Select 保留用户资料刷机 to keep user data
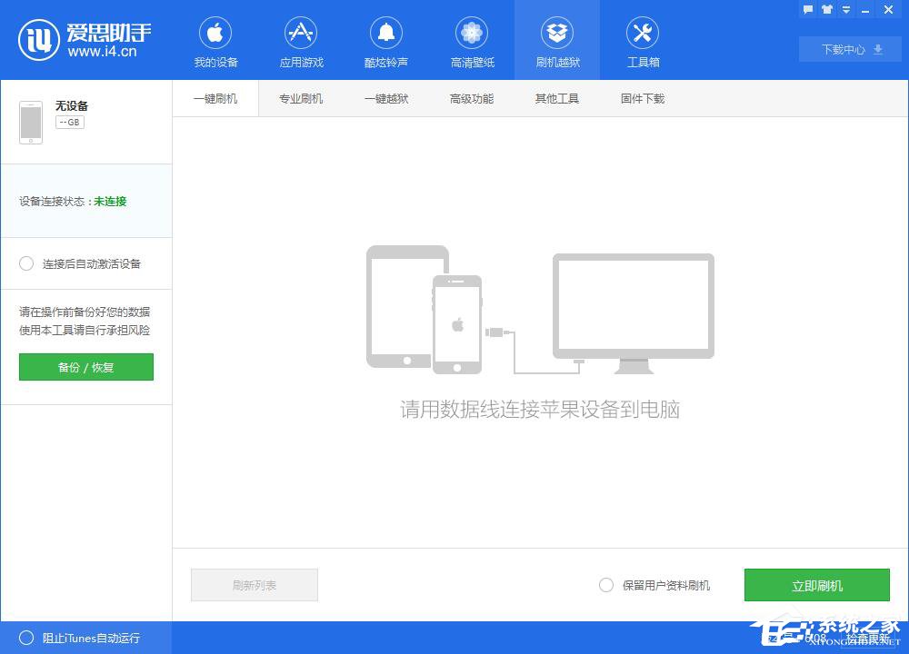The image size is (909, 654). click(x=606, y=585)
